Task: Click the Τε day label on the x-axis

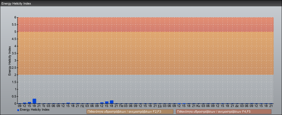Action: coord(44,106)
